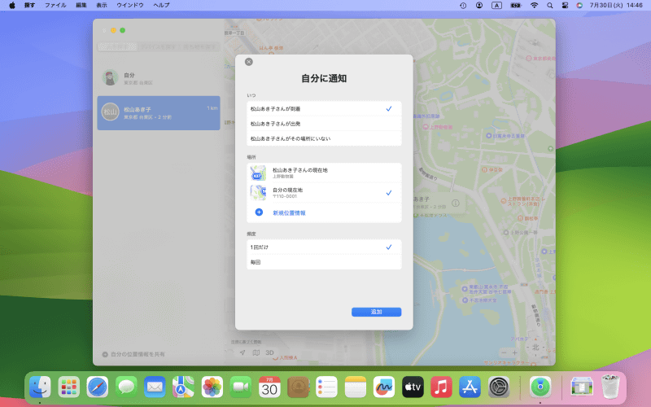Select 松山あき子さんが到着 option
This screenshot has width=651, height=407.
pyautogui.click(x=324, y=109)
